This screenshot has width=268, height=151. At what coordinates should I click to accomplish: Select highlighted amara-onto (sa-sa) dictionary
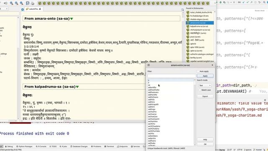[x=200, y=23]
